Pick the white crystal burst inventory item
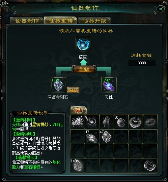This screenshot has width=168, height=182. click(x=78, y=122)
